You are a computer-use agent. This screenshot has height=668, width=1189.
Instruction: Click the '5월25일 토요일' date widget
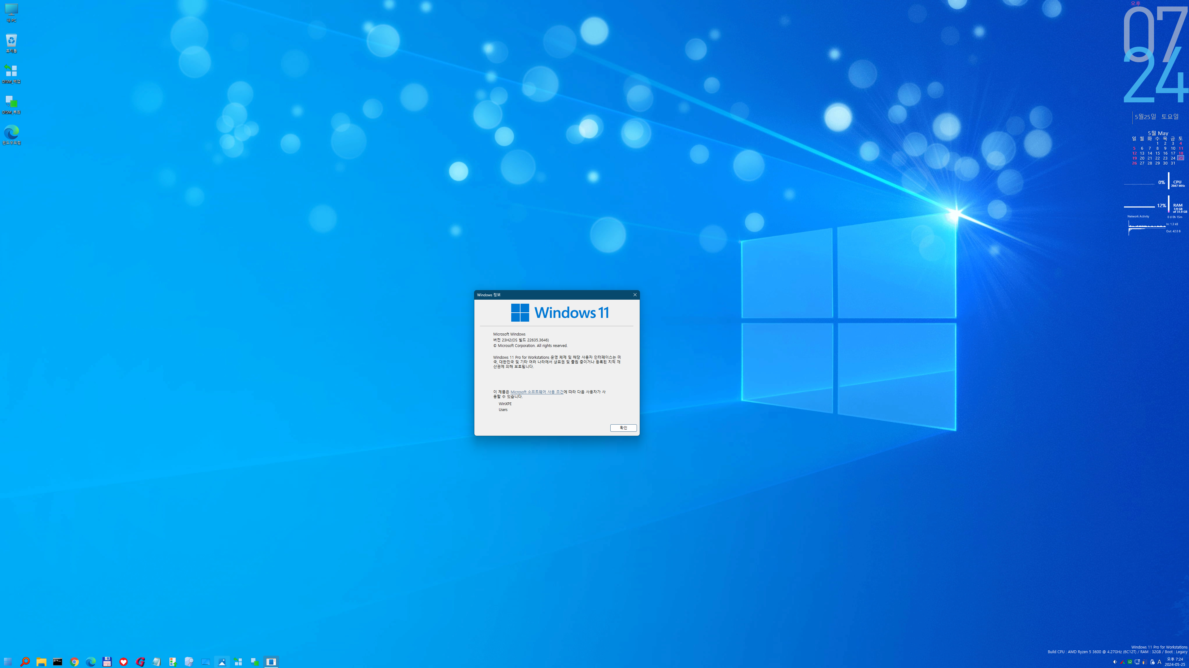[x=1157, y=117]
